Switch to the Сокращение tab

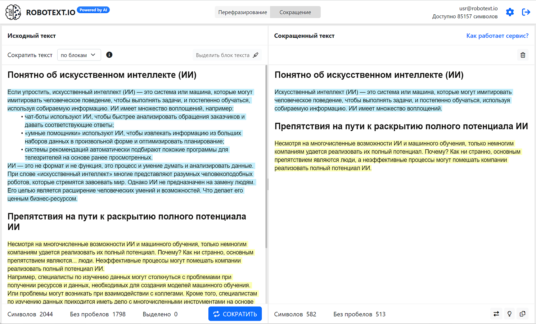click(295, 12)
